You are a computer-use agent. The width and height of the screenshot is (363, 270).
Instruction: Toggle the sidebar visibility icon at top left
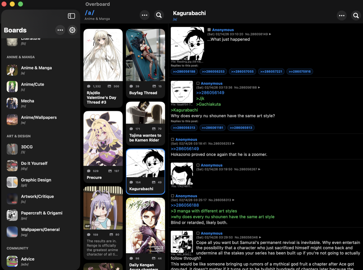coord(71,16)
